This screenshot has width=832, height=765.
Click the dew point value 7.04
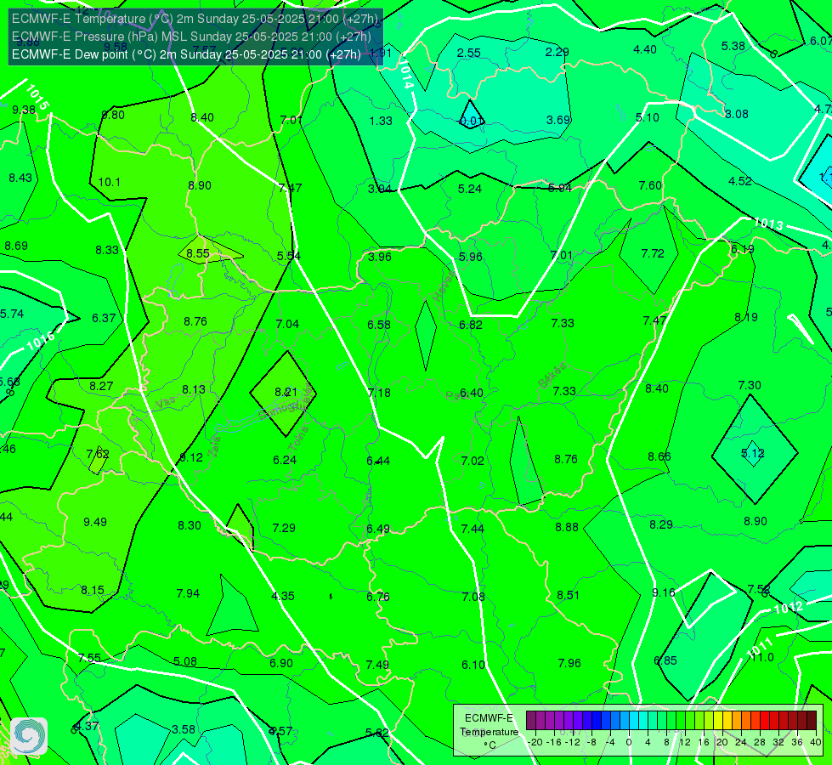pos(287,324)
